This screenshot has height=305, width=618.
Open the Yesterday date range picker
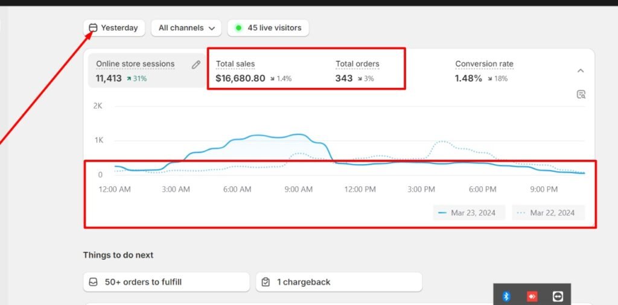[x=114, y=28]
